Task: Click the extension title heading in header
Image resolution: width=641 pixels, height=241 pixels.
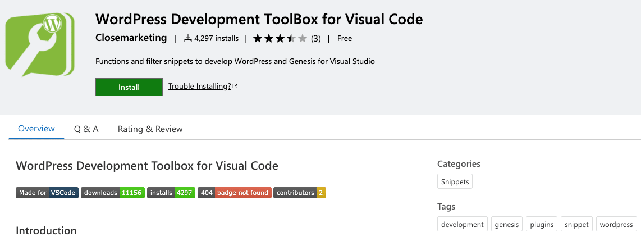Action: 259,19
